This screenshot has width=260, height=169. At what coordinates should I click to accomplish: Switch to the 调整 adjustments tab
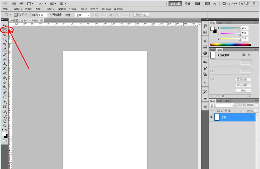(x=212, y=50)
